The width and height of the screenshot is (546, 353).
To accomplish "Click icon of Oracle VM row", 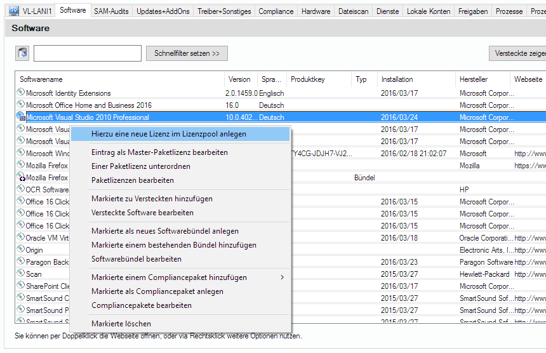I will click(x=21, y=237).
